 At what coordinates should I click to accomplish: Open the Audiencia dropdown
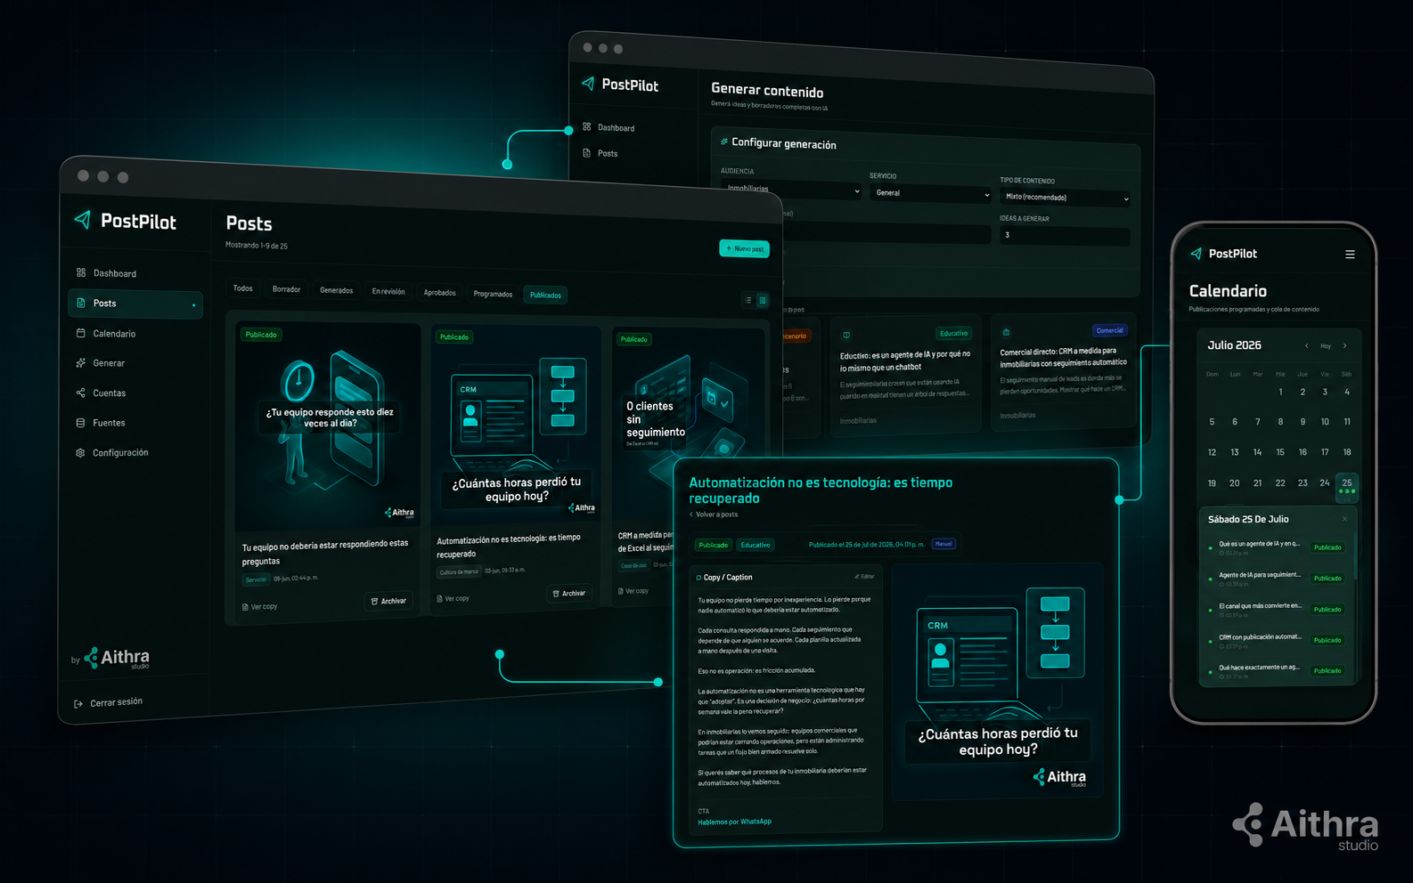click(791, 190)
